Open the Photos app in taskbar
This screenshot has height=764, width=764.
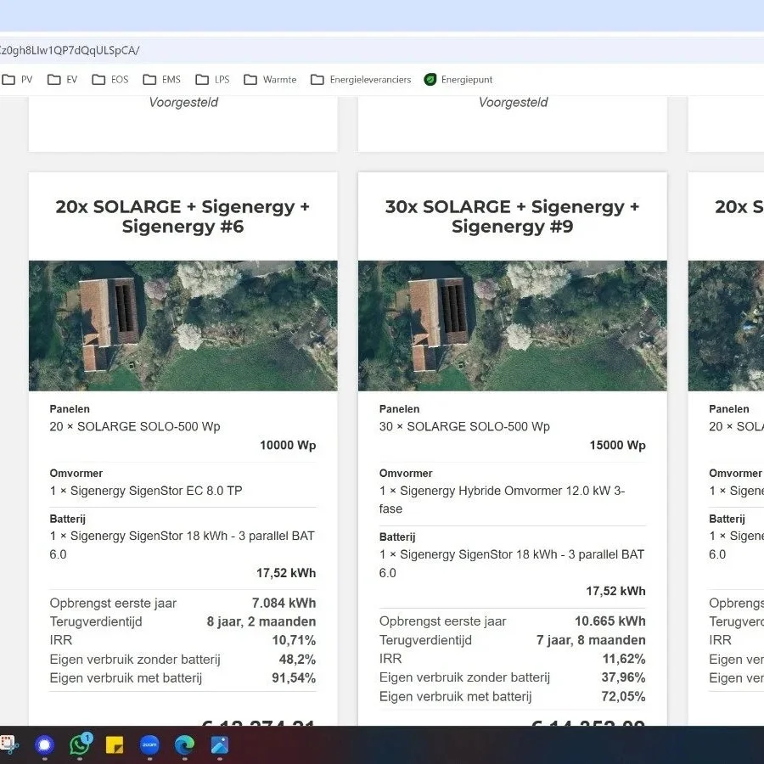coord(220,745)
